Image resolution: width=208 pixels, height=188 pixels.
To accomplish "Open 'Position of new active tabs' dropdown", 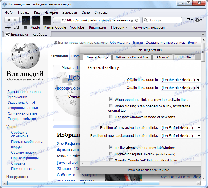I will click(181, 128).
